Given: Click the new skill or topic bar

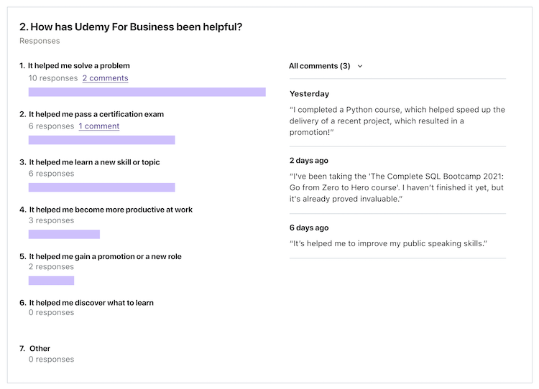Looking at the screenshot, I should [101, 187].
